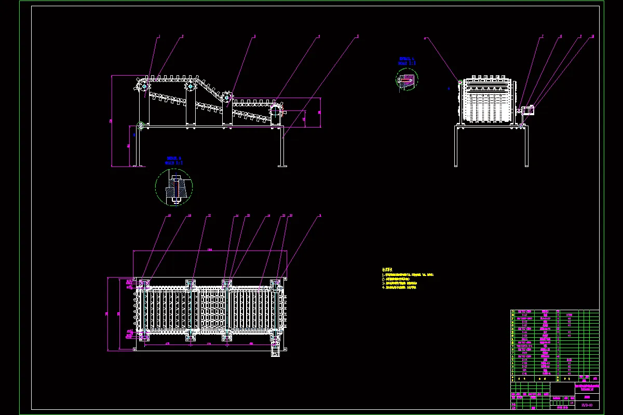Click green detail circle at side view frame corner
The width and height of the screenshot is (623, 415).
pos(140,125)
